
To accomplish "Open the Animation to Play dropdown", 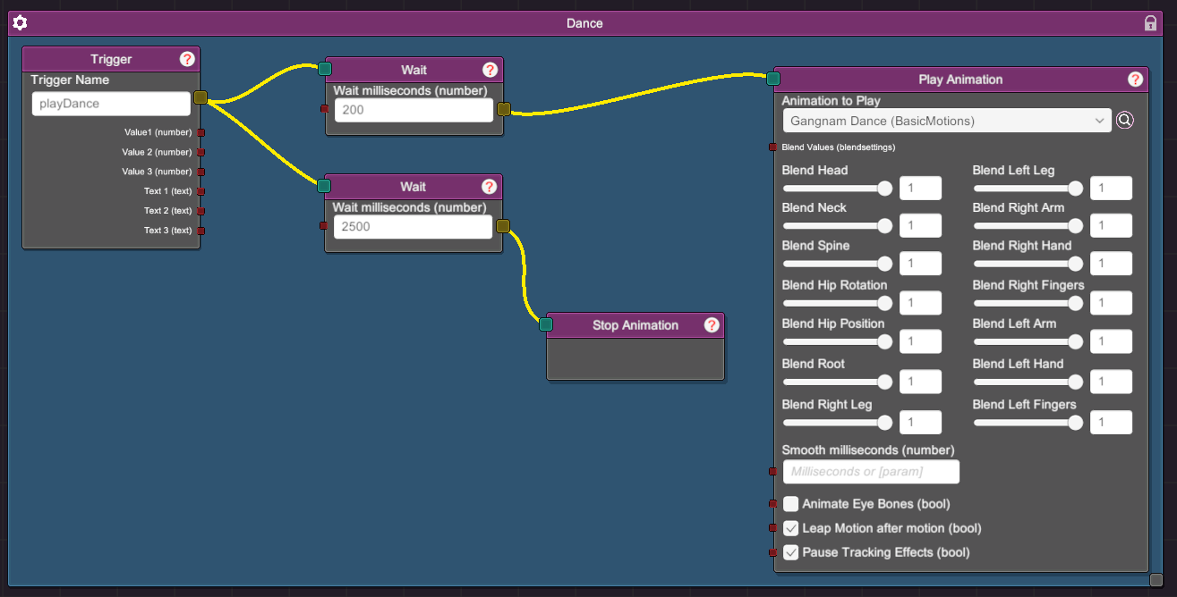I will [947, 121].
